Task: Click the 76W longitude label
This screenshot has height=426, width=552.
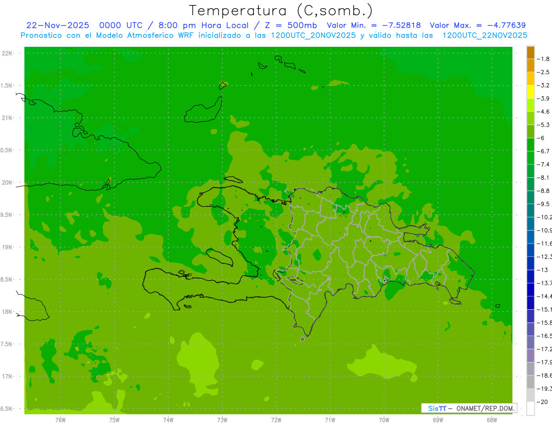Action: pyautogui.click(x=60, y=420)
